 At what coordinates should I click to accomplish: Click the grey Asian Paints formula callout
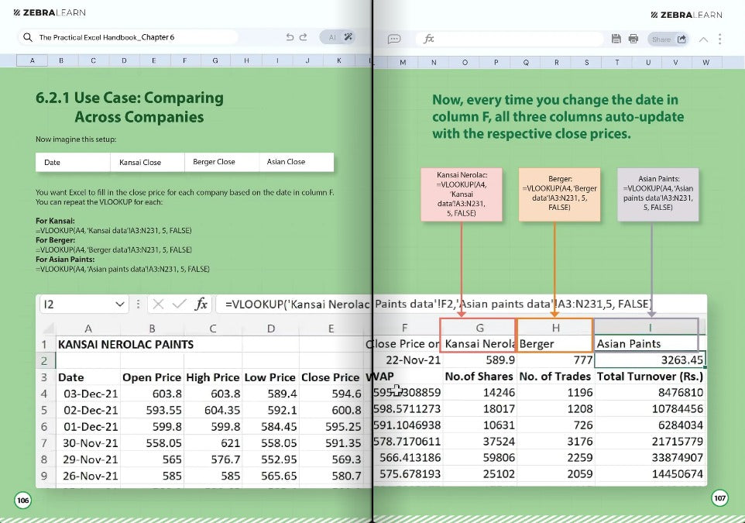[658, 194]
